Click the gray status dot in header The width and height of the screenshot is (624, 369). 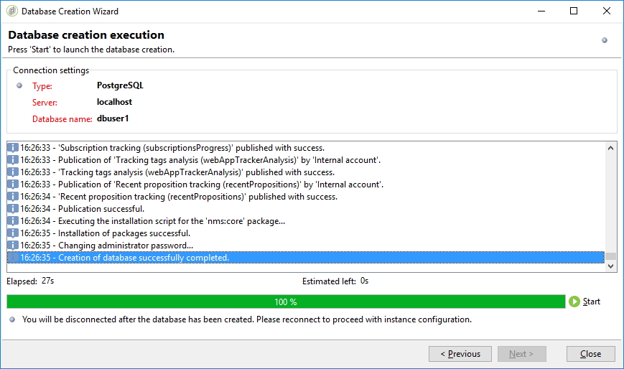[604, 40]
